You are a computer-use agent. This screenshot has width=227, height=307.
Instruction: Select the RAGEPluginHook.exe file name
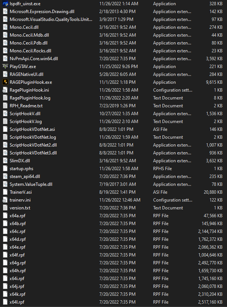coord(31,82)
